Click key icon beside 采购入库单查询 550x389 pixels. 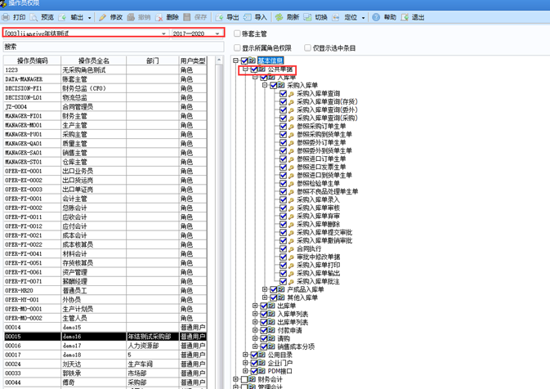(x=291, y=94)
